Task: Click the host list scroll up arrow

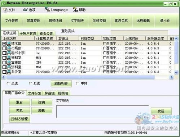Action: pyautogui.click(x=176, y=38)
